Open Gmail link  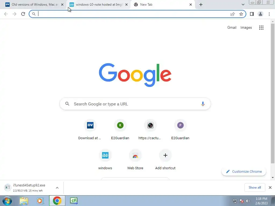[232, 28]
